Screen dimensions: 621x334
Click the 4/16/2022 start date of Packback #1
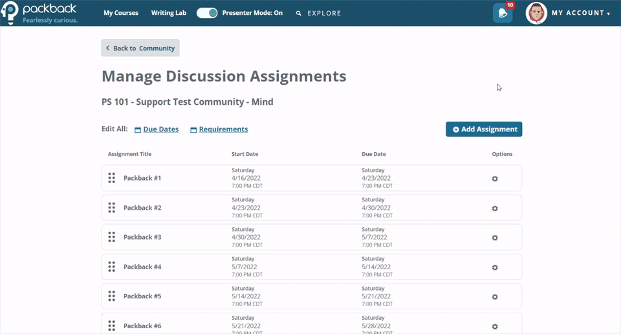(246, 178)
